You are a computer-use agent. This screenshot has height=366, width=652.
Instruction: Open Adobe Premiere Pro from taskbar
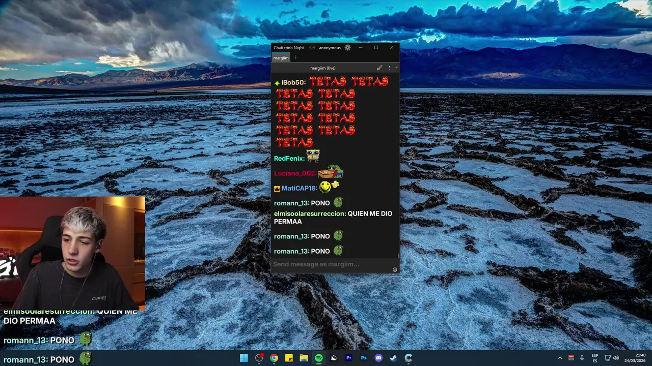348,358
